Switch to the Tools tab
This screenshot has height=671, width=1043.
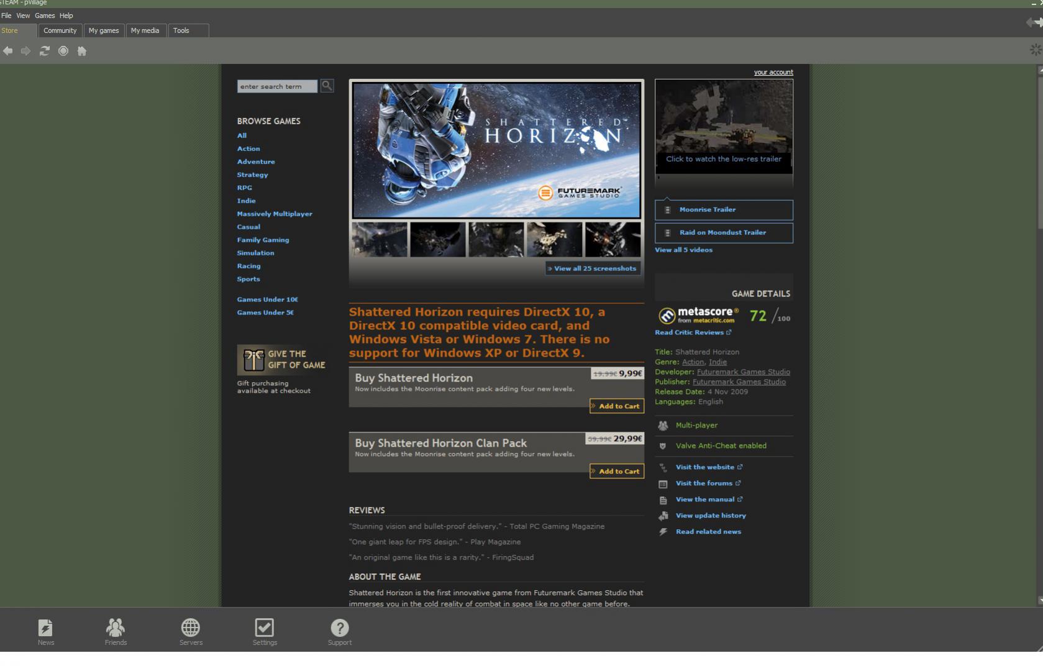tap(188, 30)
